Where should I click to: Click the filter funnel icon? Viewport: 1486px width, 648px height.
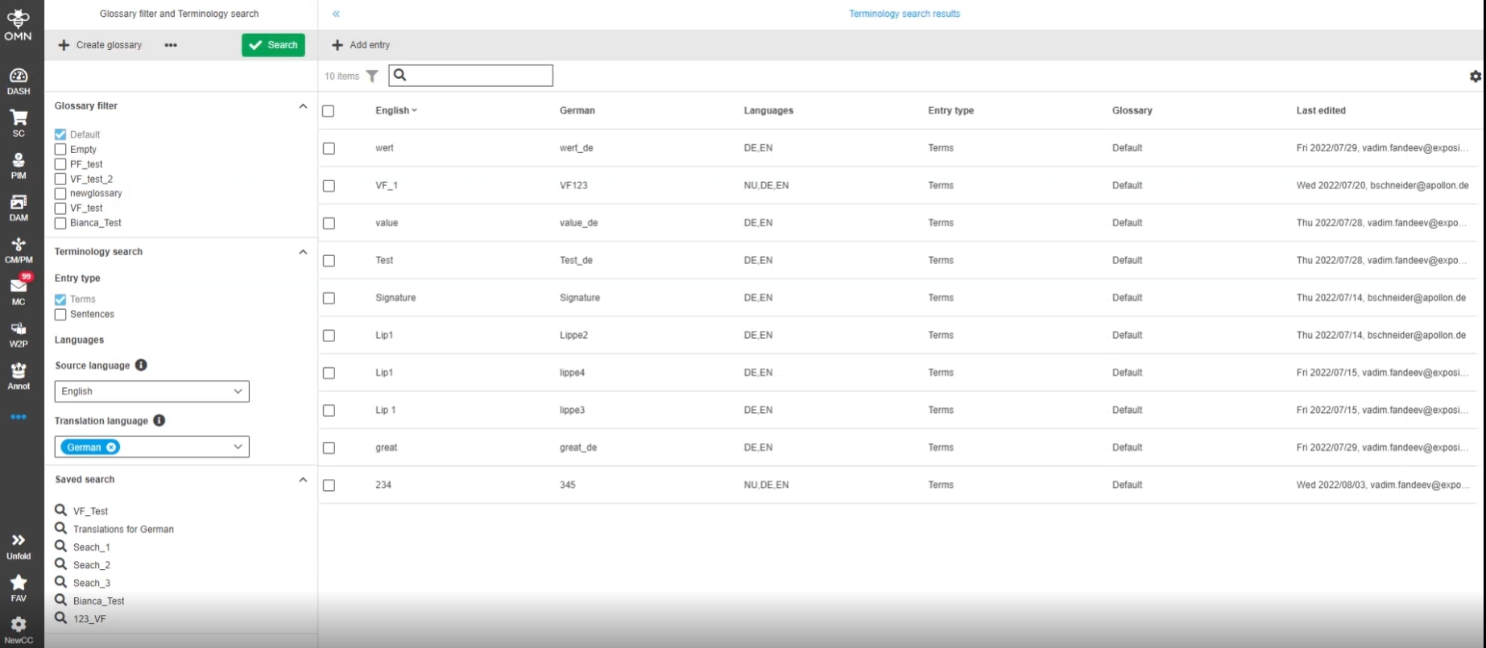372,76
